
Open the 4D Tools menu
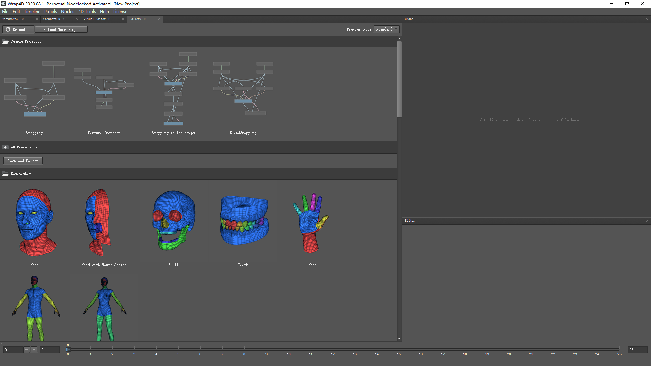[87, 12]
